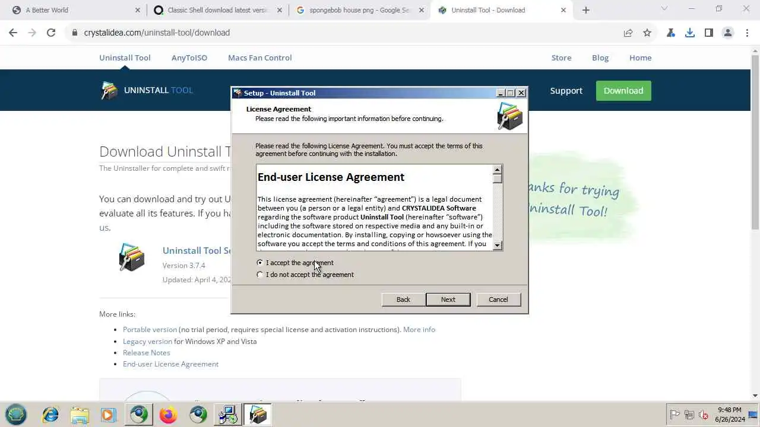Click the Uninstall Tool logo in header
Screen dimensions: 760x427
tap(147, 90)
